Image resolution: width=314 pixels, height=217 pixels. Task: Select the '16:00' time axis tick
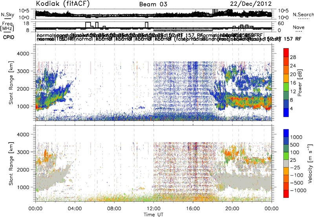coord(193,209)
